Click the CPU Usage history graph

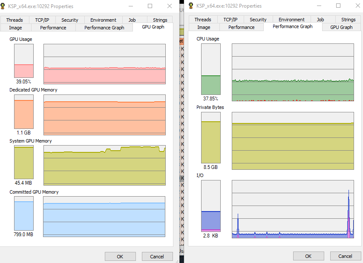tap(293, 71)
